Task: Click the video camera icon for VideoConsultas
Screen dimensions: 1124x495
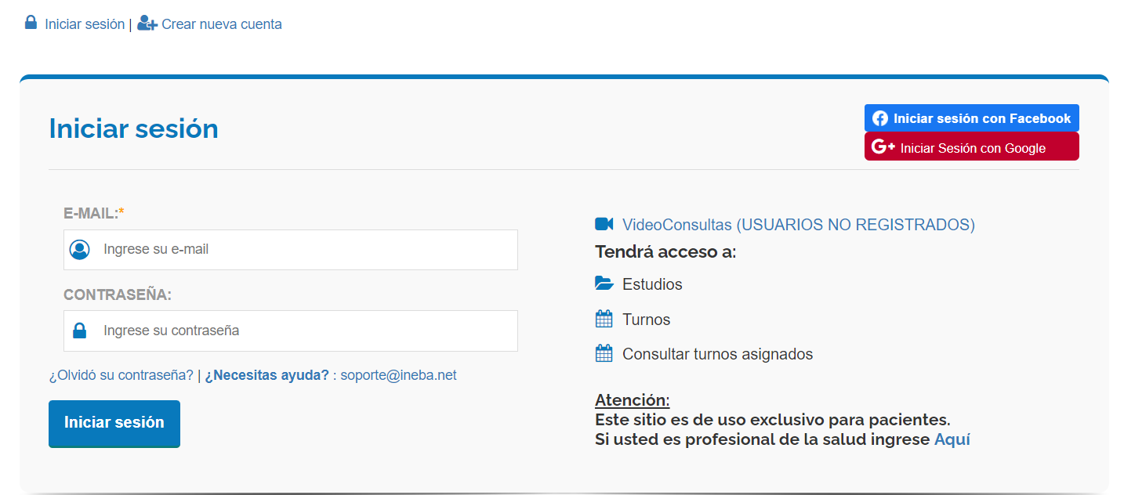Action: (604, 224)
